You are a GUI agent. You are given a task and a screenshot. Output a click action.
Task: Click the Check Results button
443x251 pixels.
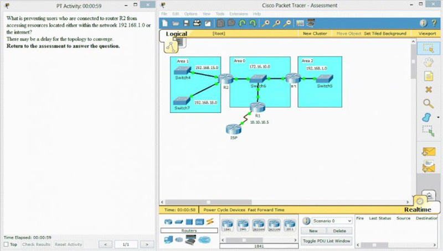[36, 244]
